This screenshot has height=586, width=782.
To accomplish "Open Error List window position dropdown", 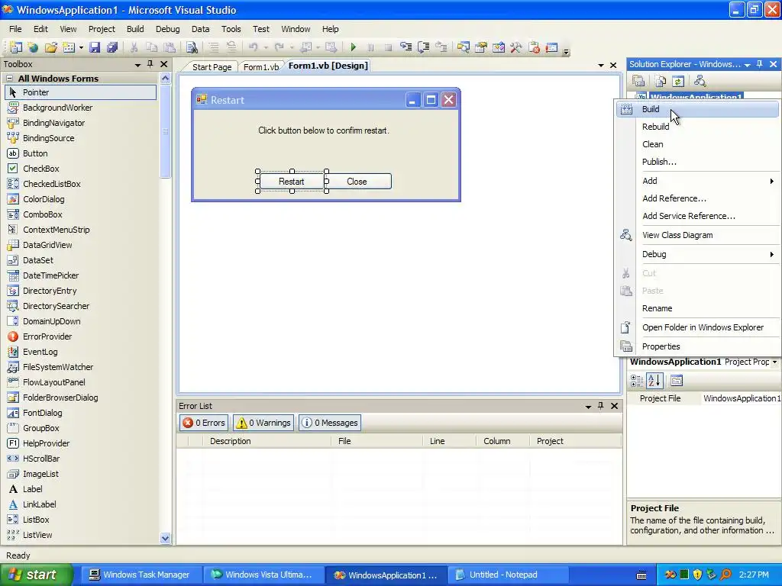I will point(589,407).
